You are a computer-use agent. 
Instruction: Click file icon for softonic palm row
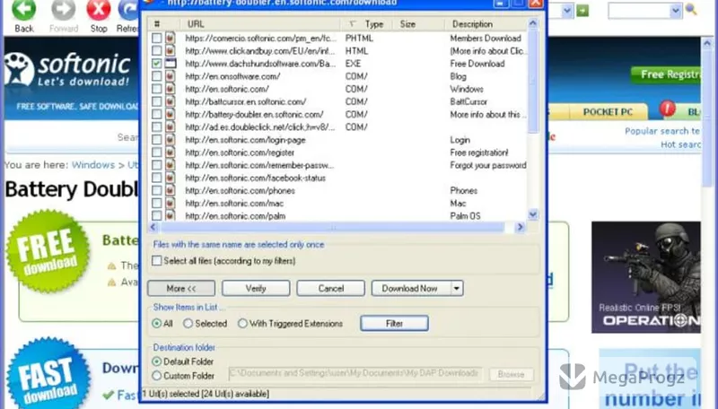(170, 215)
